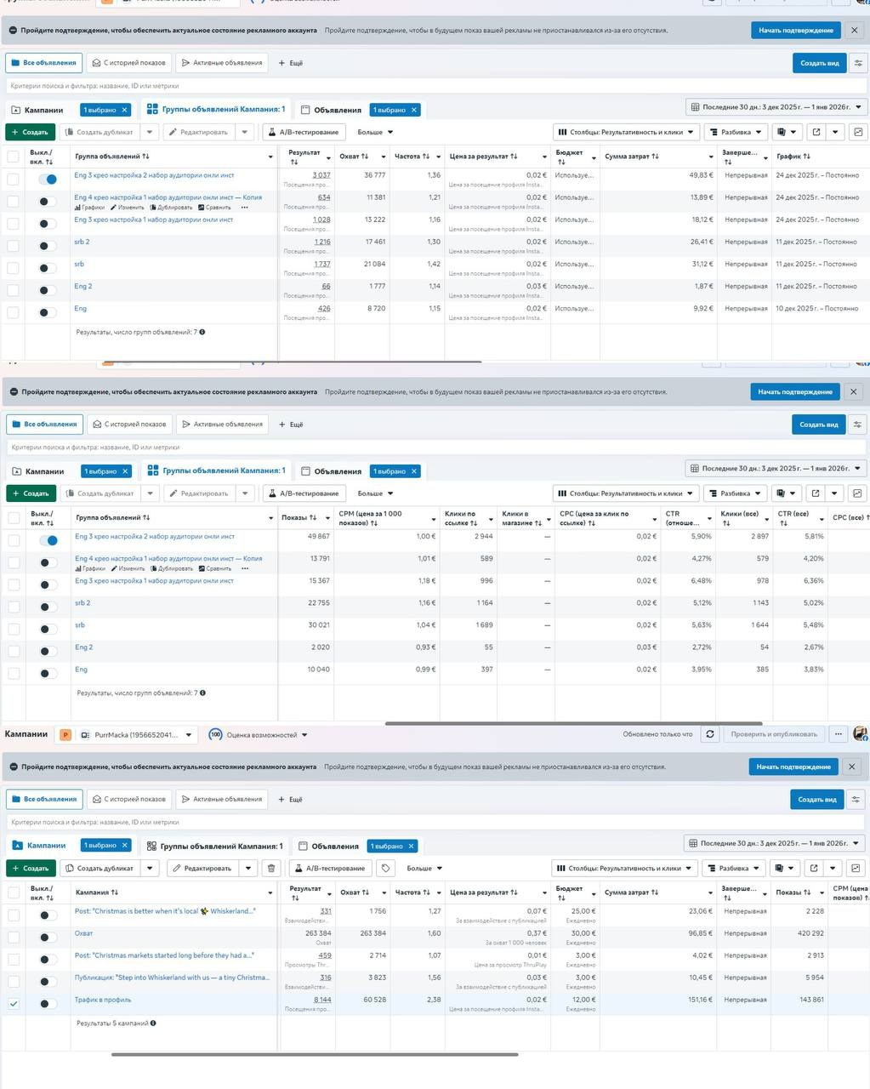Click the trash delete icon in toolbar
Screen dimensions: 870x1089
[270, 868]
